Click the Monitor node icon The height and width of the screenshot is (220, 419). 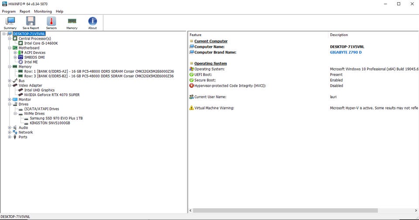pos(15,99)
